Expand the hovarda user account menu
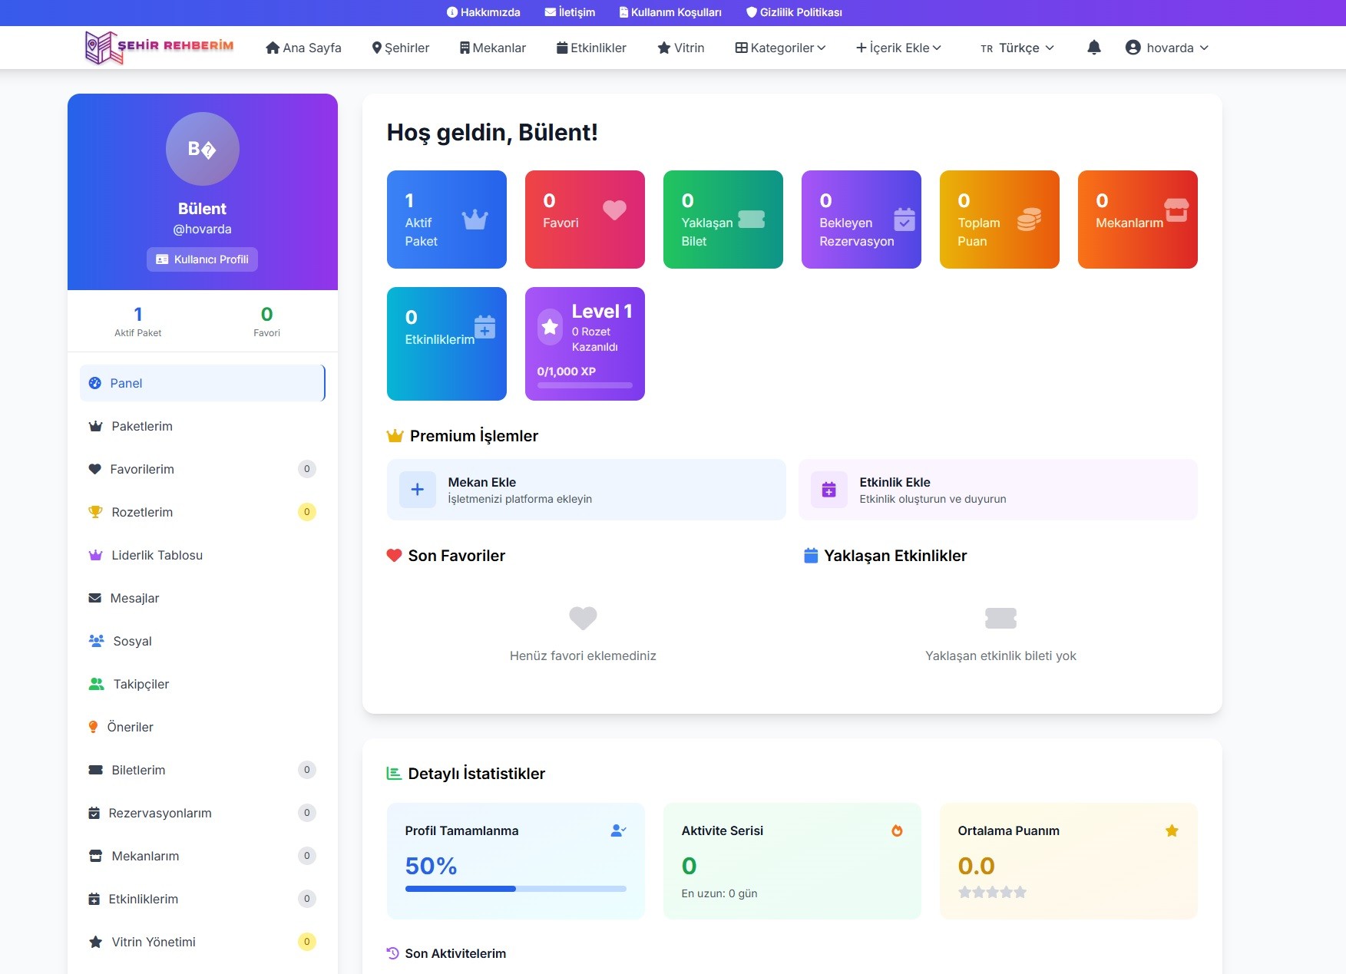Image resolution: width=1346 pixels, height=974 pixels. [x=1167, y=48]
